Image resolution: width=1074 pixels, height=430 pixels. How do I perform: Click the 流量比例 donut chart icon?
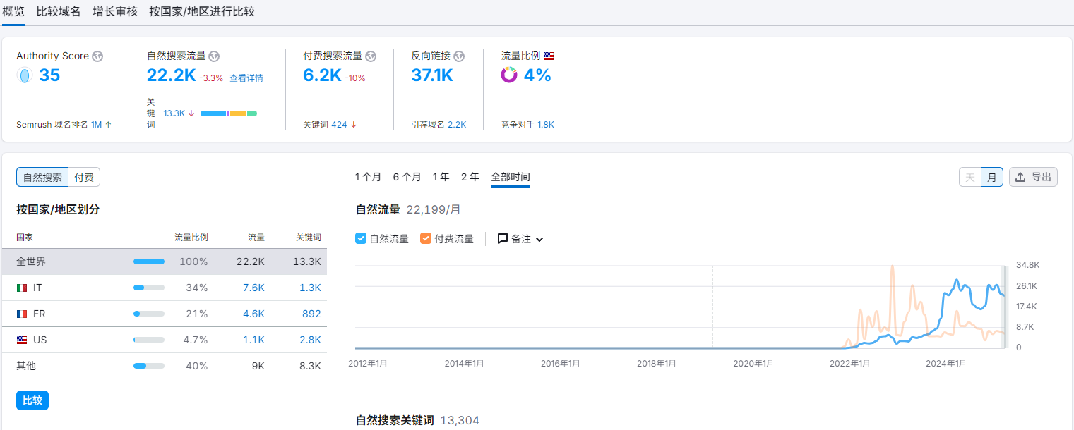pyautogui.click(x=509, y=75)
